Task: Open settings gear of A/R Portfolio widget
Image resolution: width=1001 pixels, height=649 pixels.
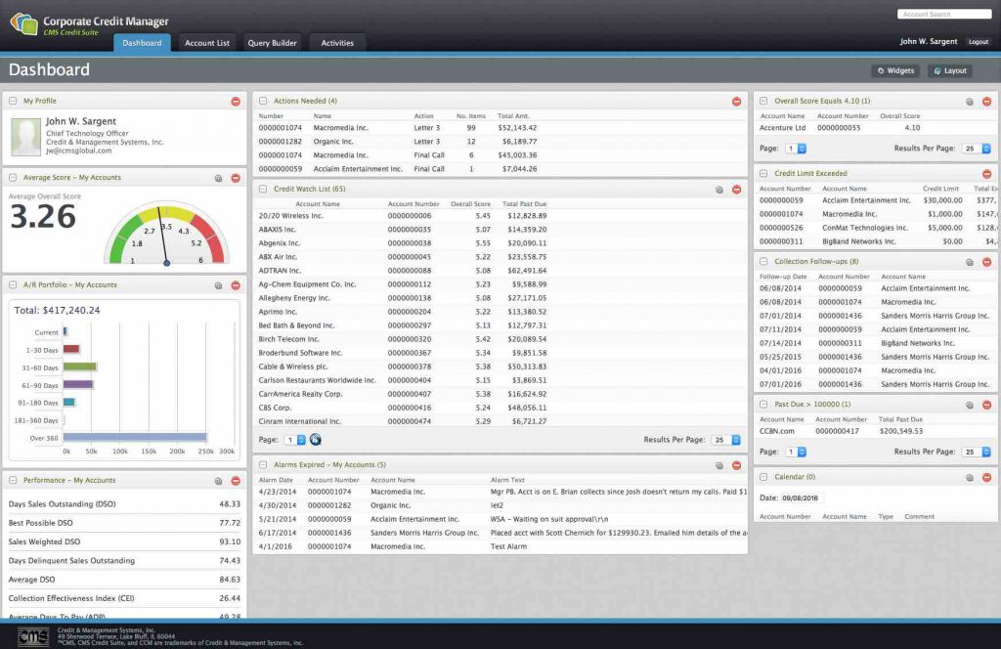Action: [x=218, y=285]
